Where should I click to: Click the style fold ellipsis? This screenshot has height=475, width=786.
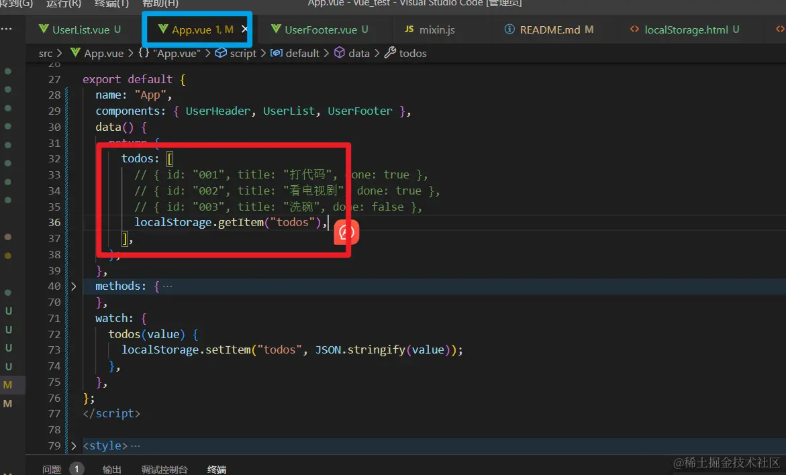coord(136,445)
